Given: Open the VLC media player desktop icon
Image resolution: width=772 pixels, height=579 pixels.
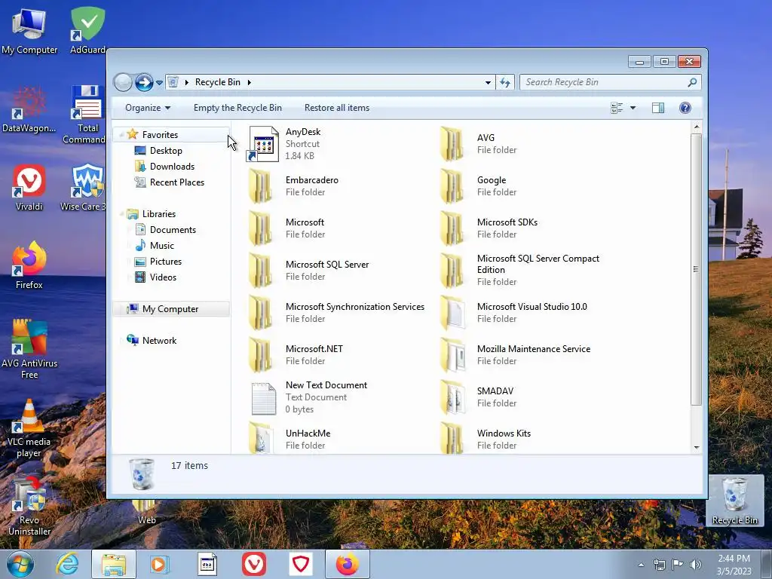Looking at the screenshot, I should point(29,428).
